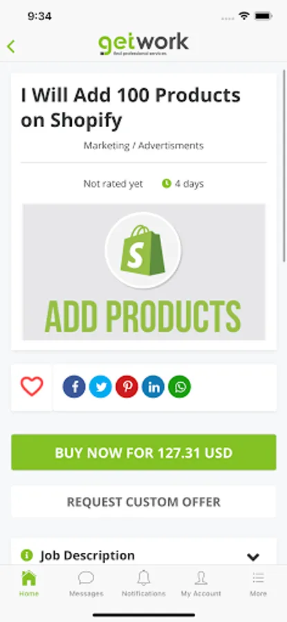Click the Marketing / Advertisments category link

144,146
